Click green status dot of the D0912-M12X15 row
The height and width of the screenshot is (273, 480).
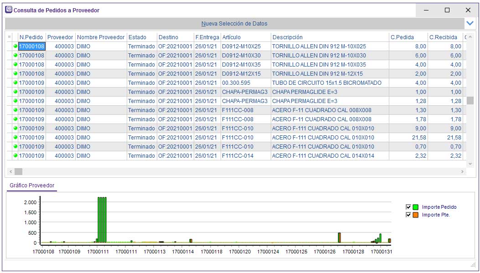[15, 74]
